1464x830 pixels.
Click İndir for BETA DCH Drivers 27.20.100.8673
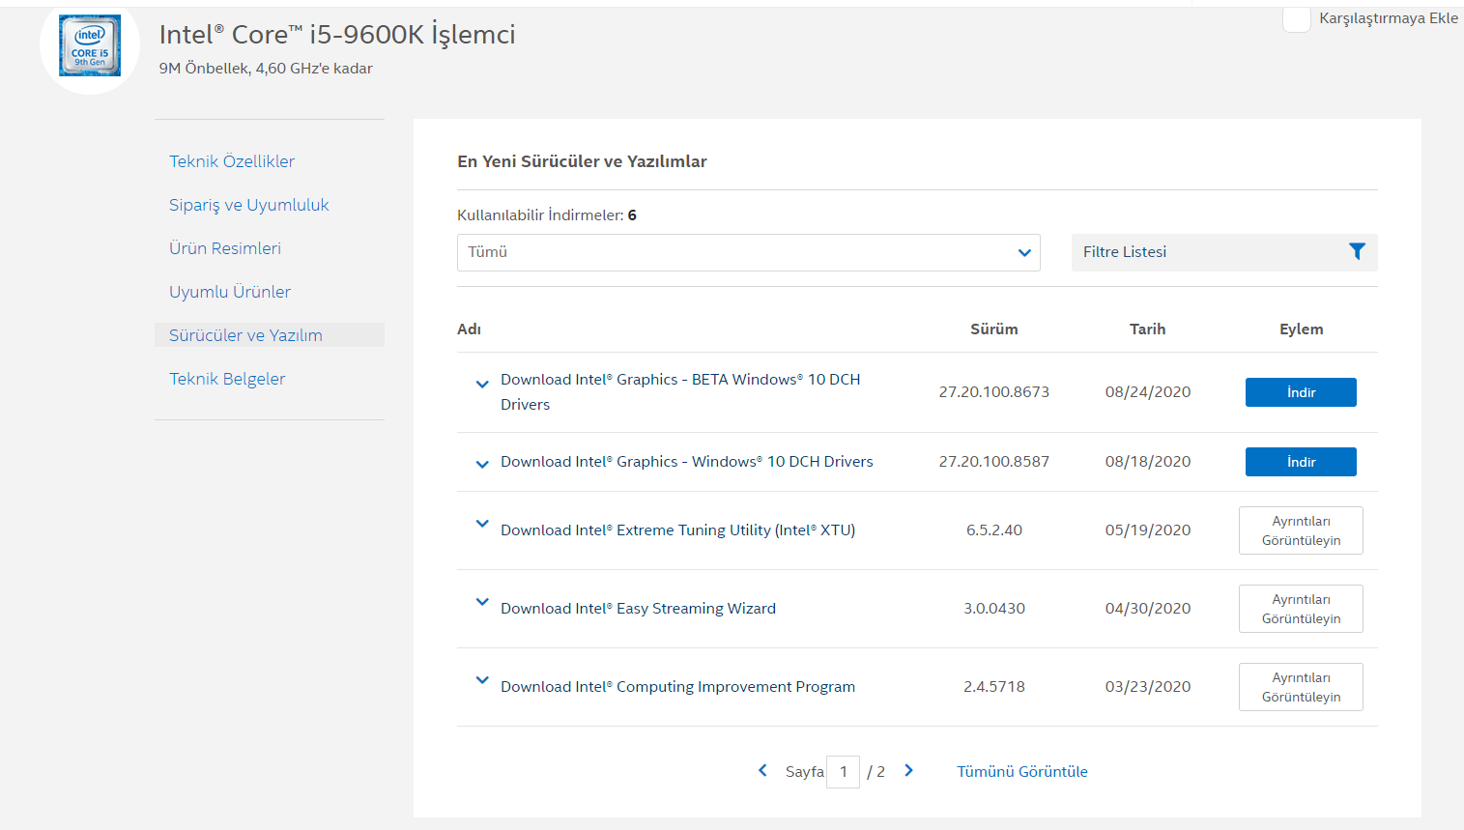pyautogui.click(x=1301, y=392)
